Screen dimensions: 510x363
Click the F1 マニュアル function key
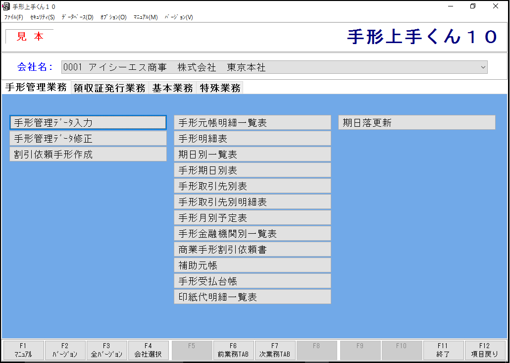[23, 350]
